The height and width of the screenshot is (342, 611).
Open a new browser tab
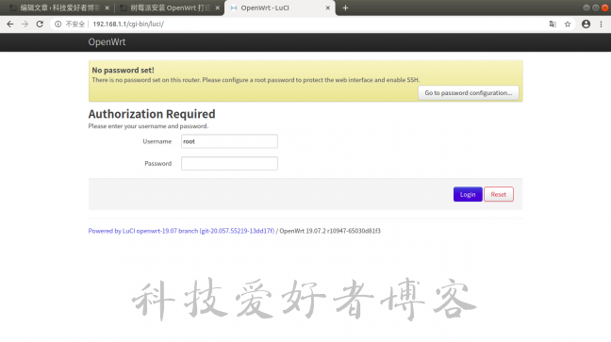click(345, 8)
